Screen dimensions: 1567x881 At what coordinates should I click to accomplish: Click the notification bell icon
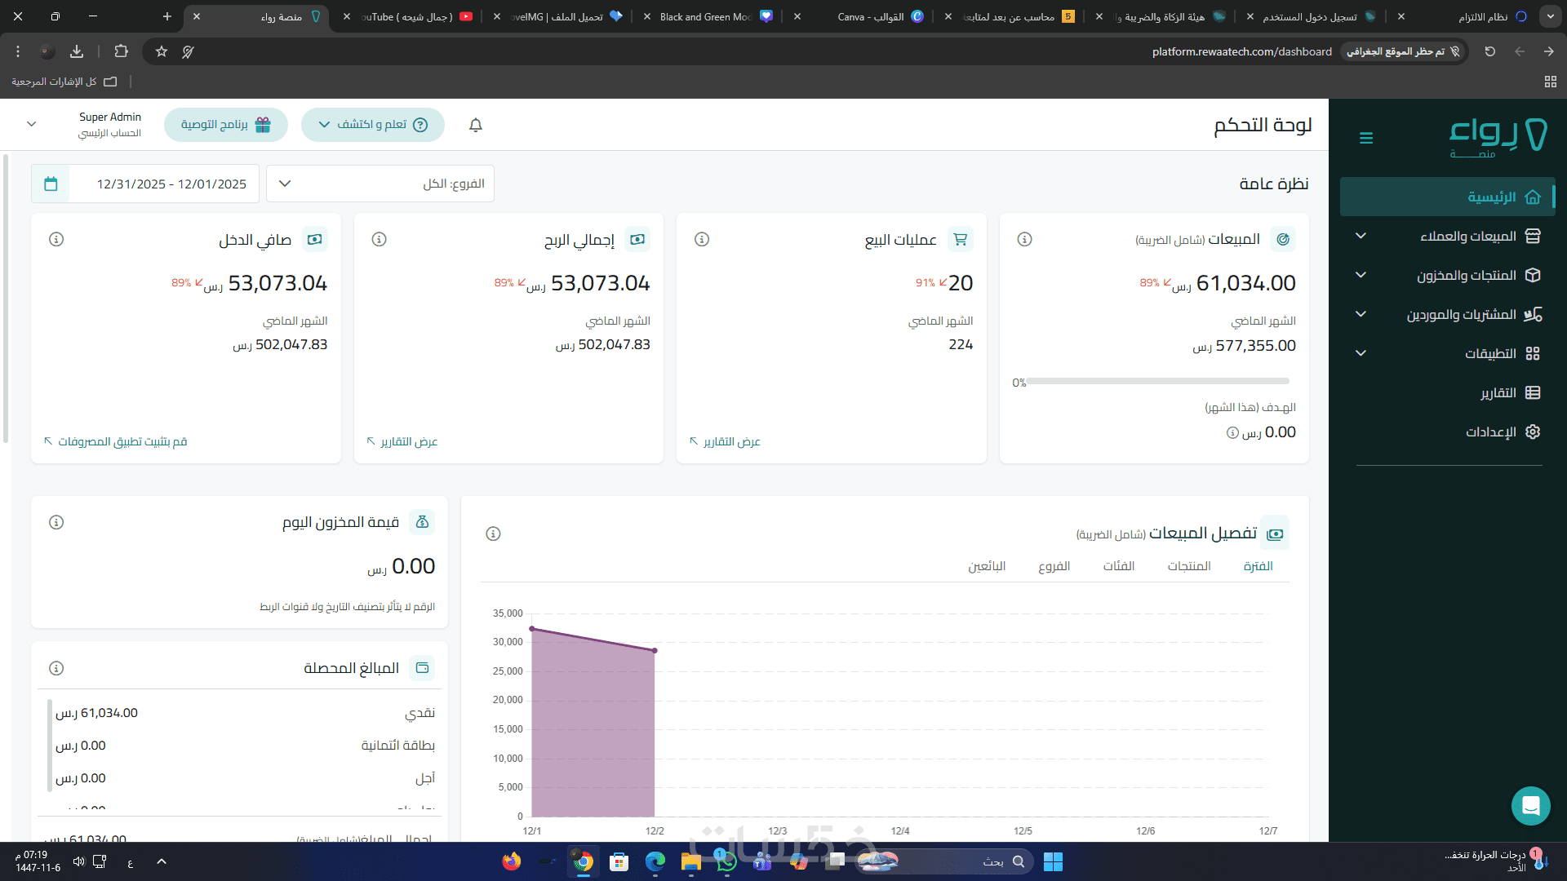pyautogui.click(x=476, y=125)
